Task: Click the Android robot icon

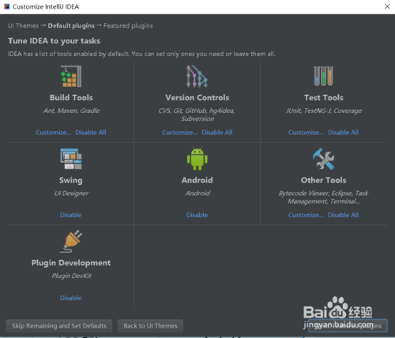Action: click(197, 159)
